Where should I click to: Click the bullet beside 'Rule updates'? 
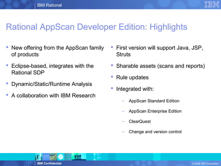click(x=112, y=77)
